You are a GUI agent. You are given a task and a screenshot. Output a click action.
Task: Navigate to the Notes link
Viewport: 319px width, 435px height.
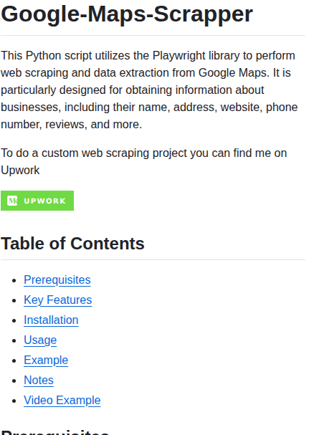coord(39,380)
